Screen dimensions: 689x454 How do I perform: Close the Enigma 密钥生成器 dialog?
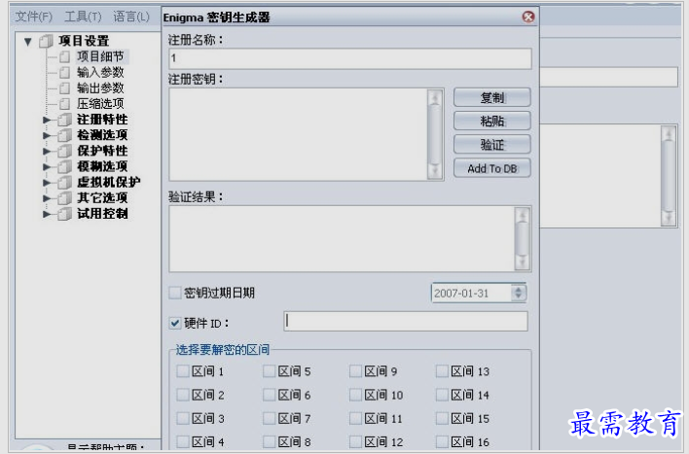click(528, 17)
